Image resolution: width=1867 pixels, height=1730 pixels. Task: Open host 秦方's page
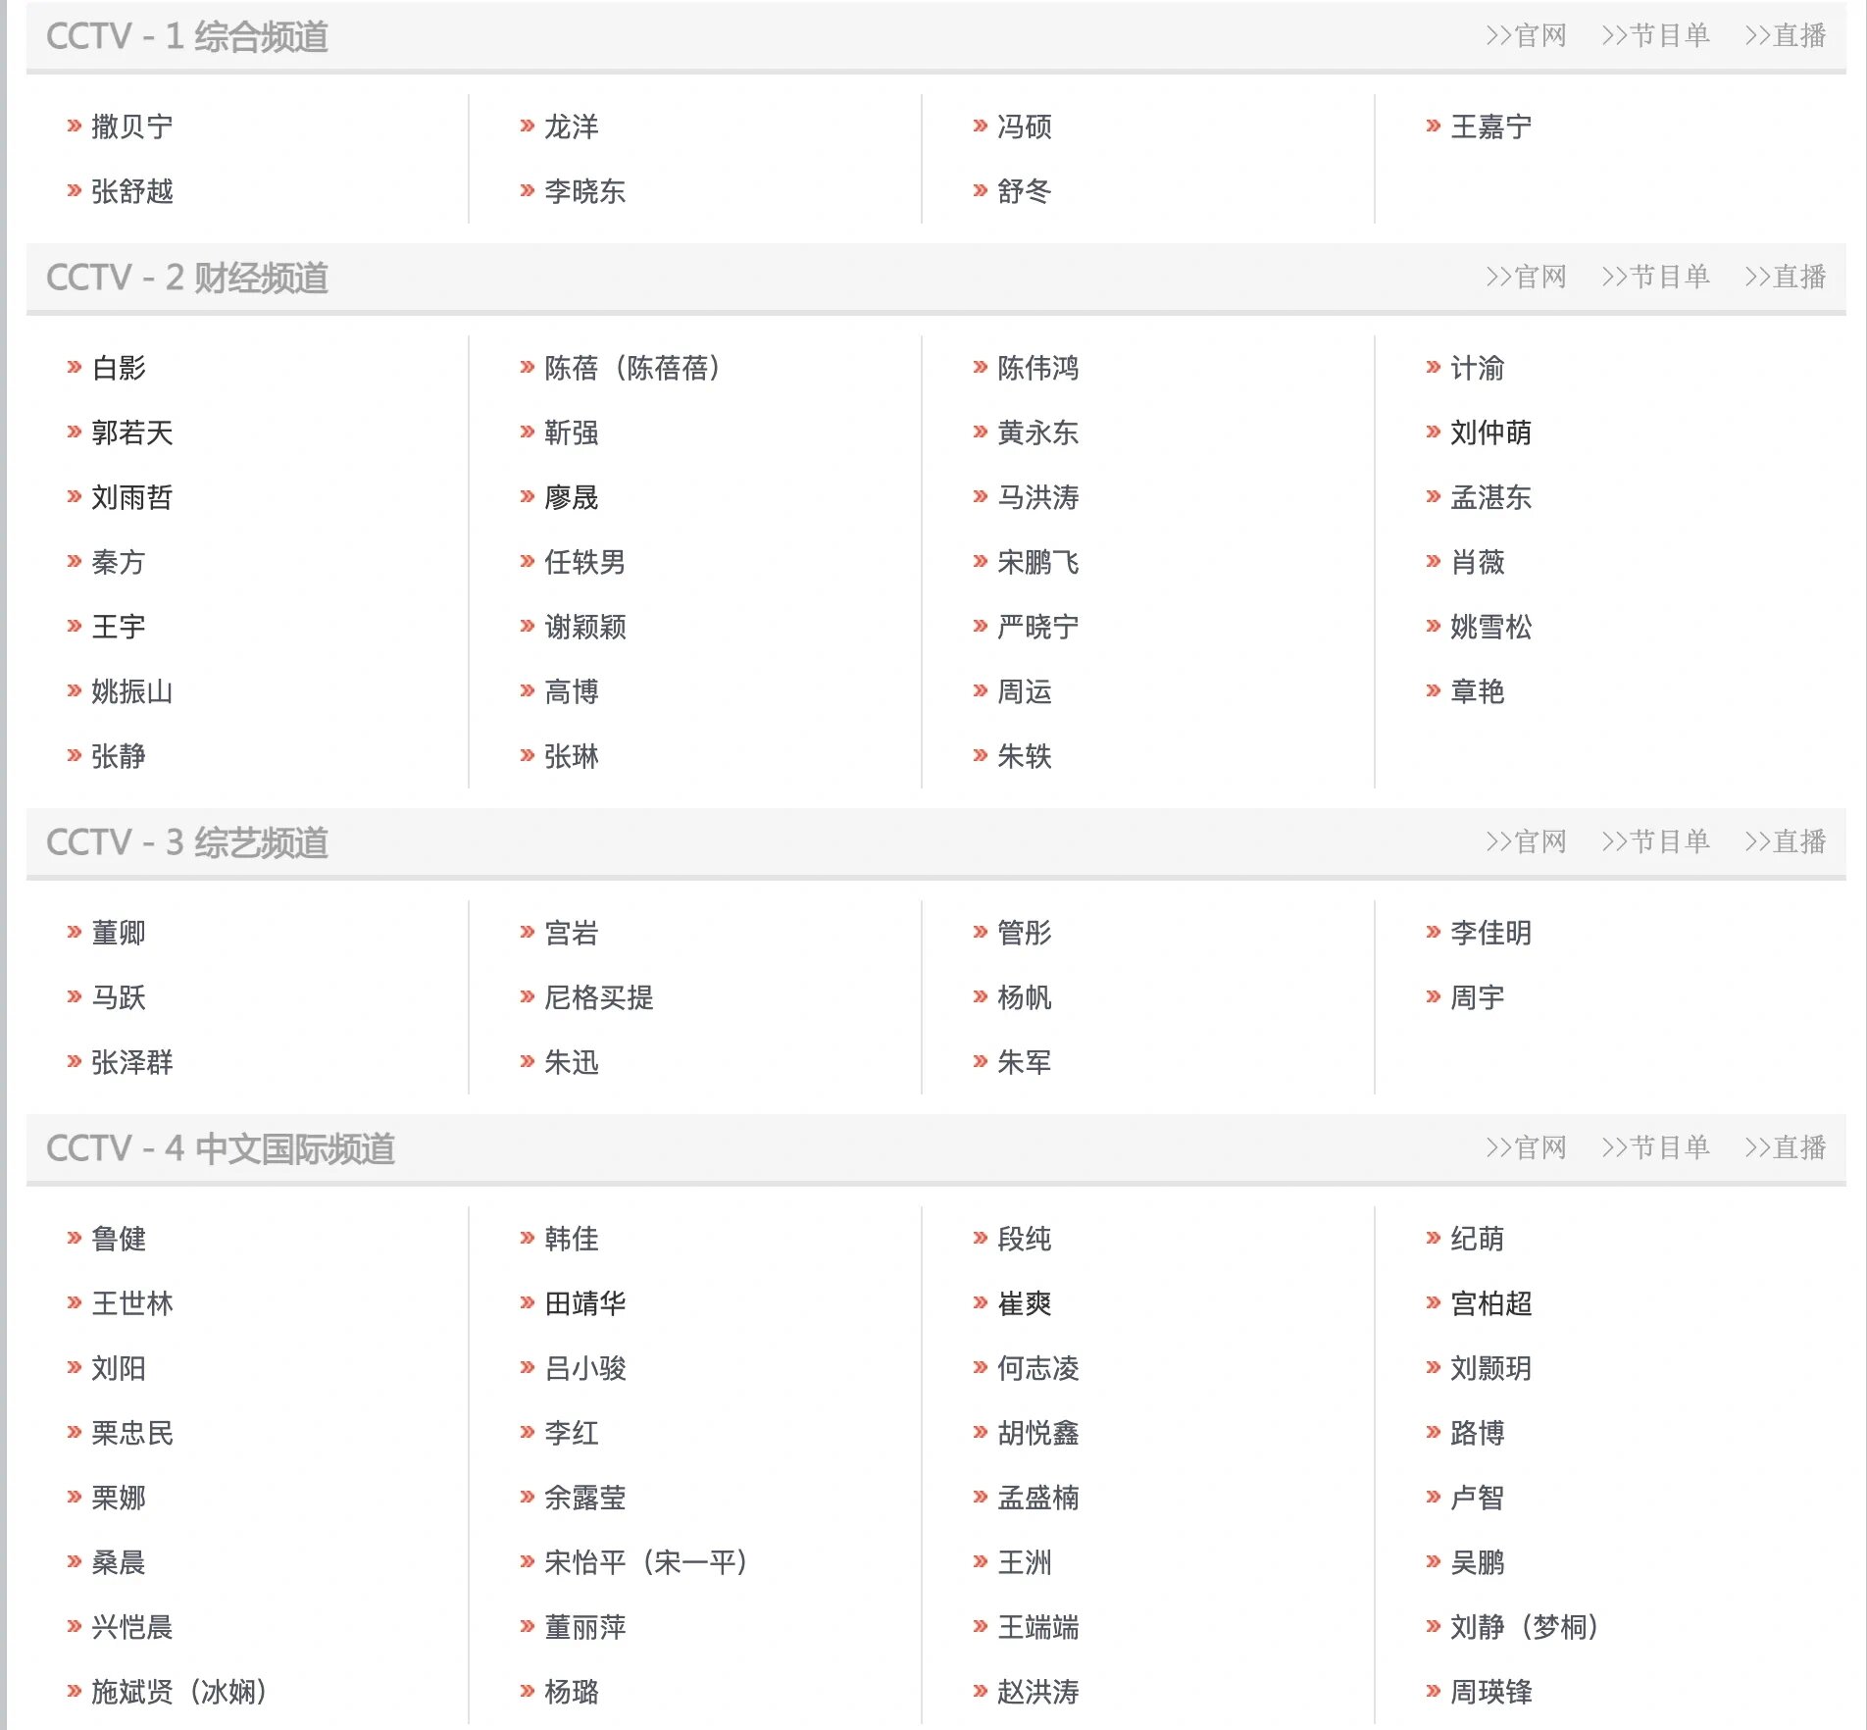pos(119,562)
